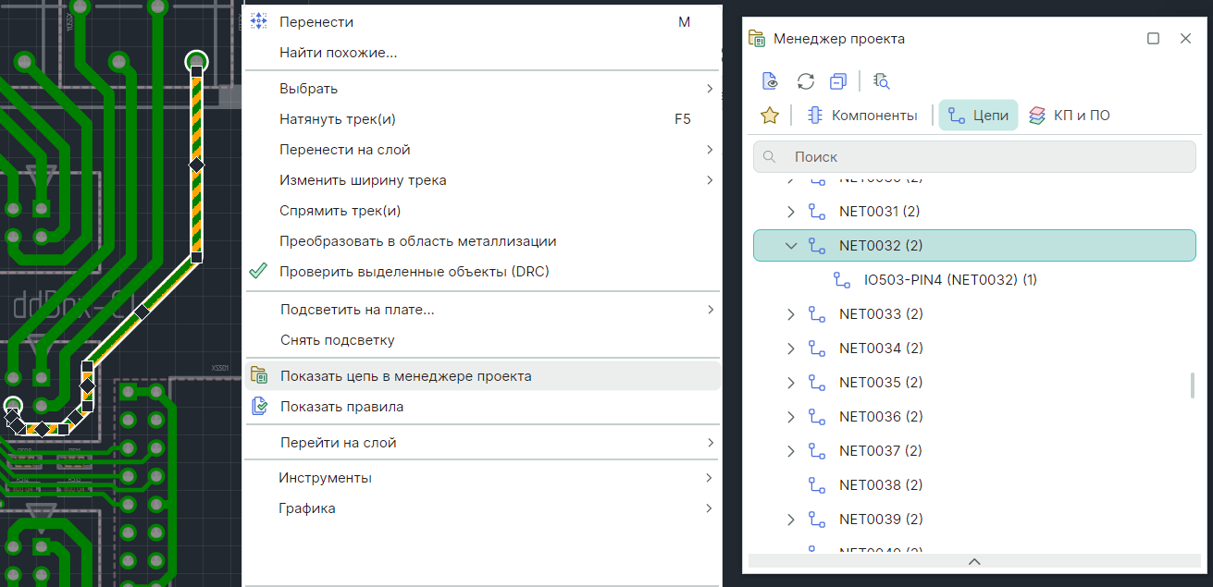Toggle the favorites star filter
This screenshot has height=587, width=1213.
click(769, 116)
